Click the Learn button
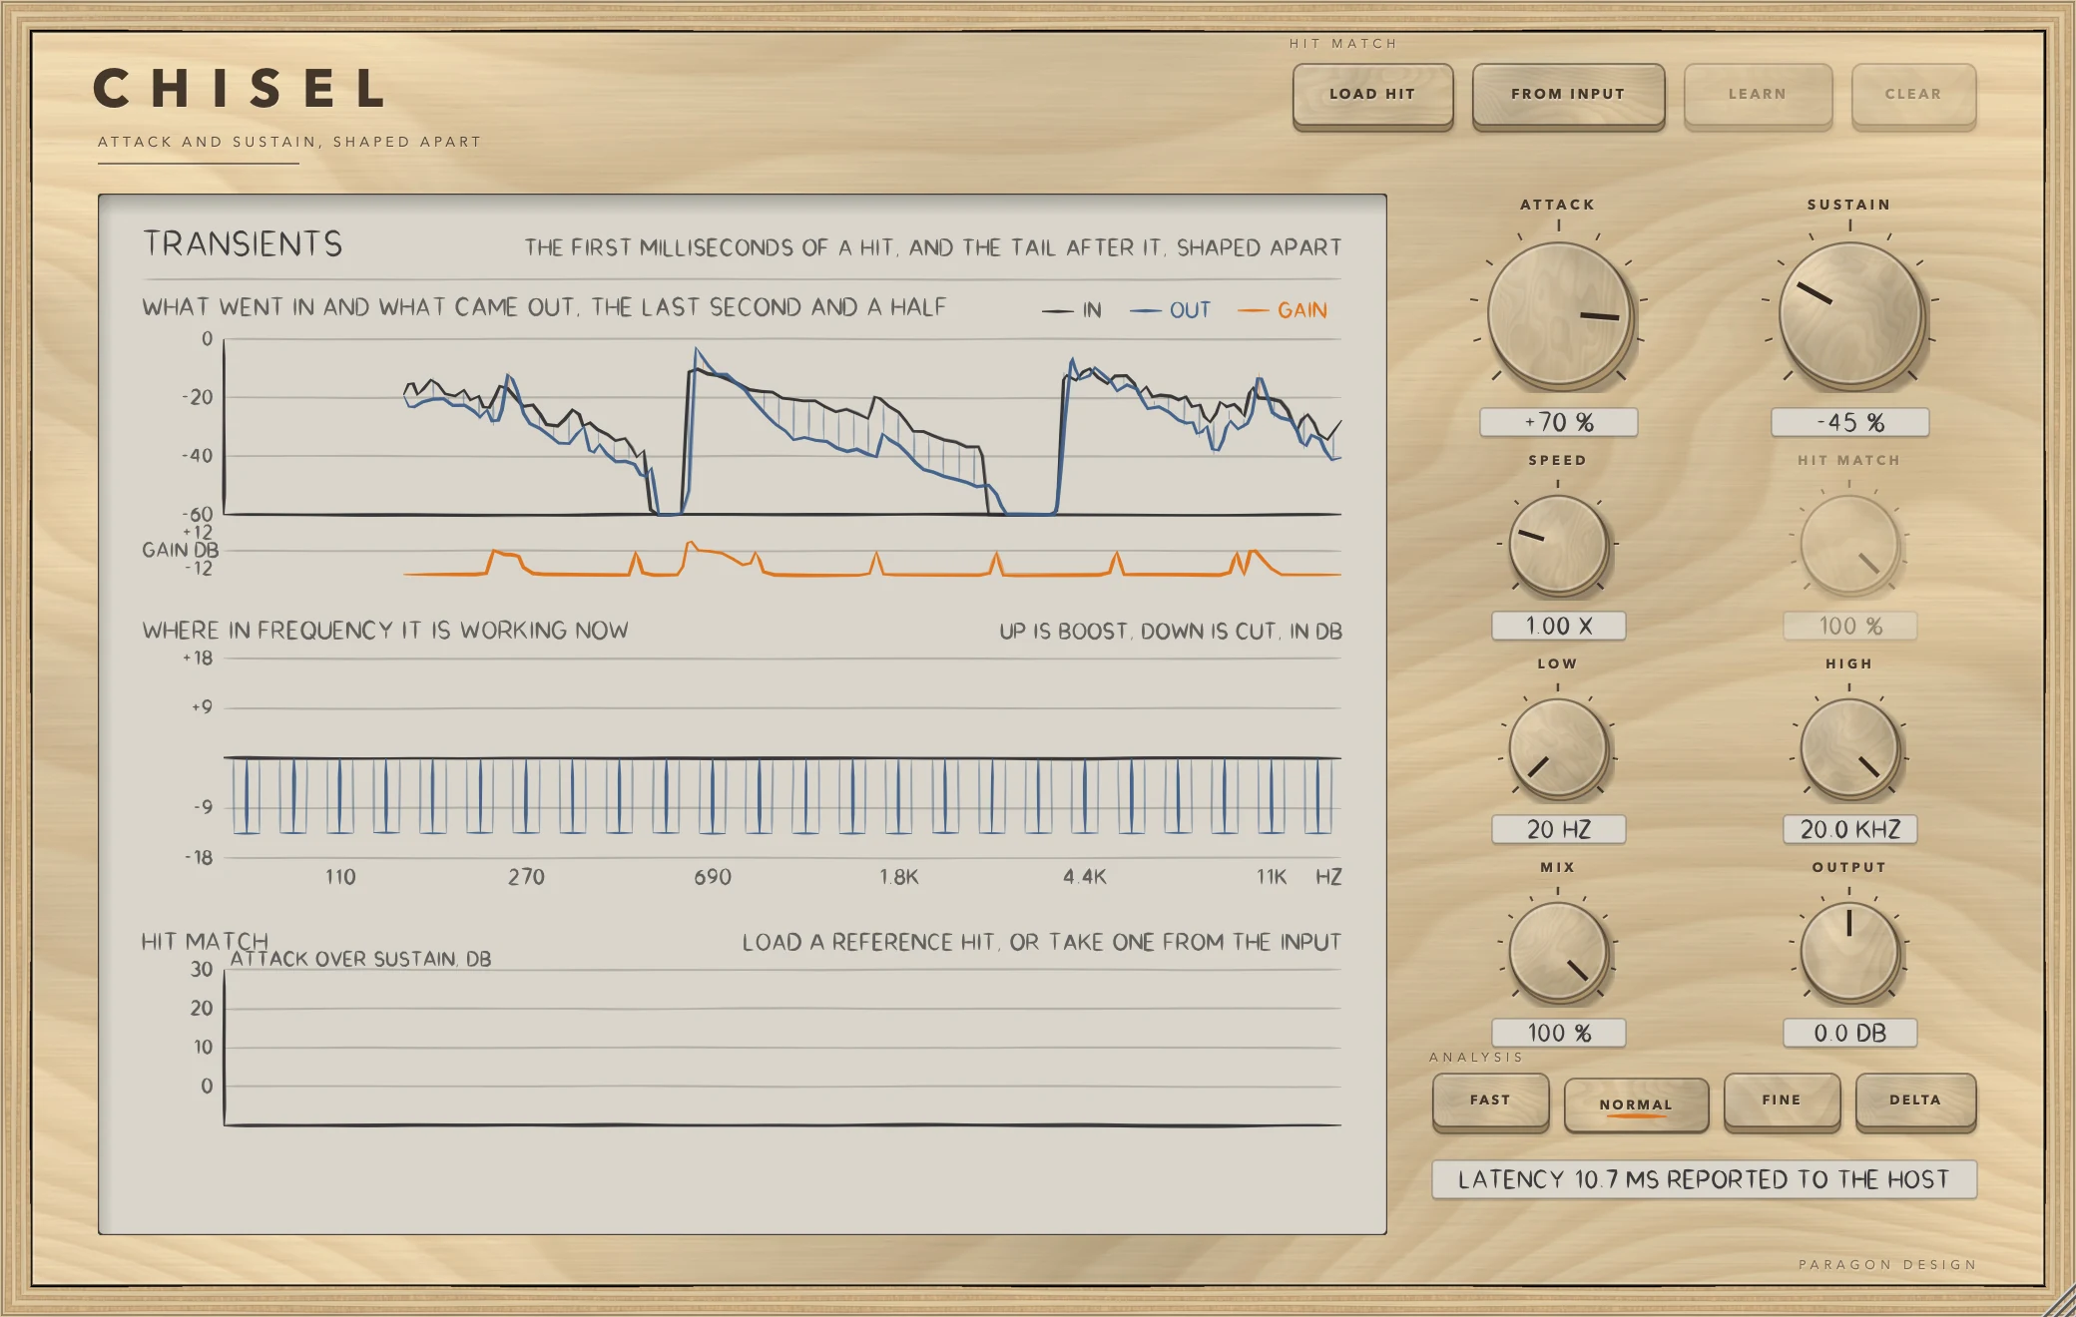Screen dimensions: 2076x1317 (1758, 95)
